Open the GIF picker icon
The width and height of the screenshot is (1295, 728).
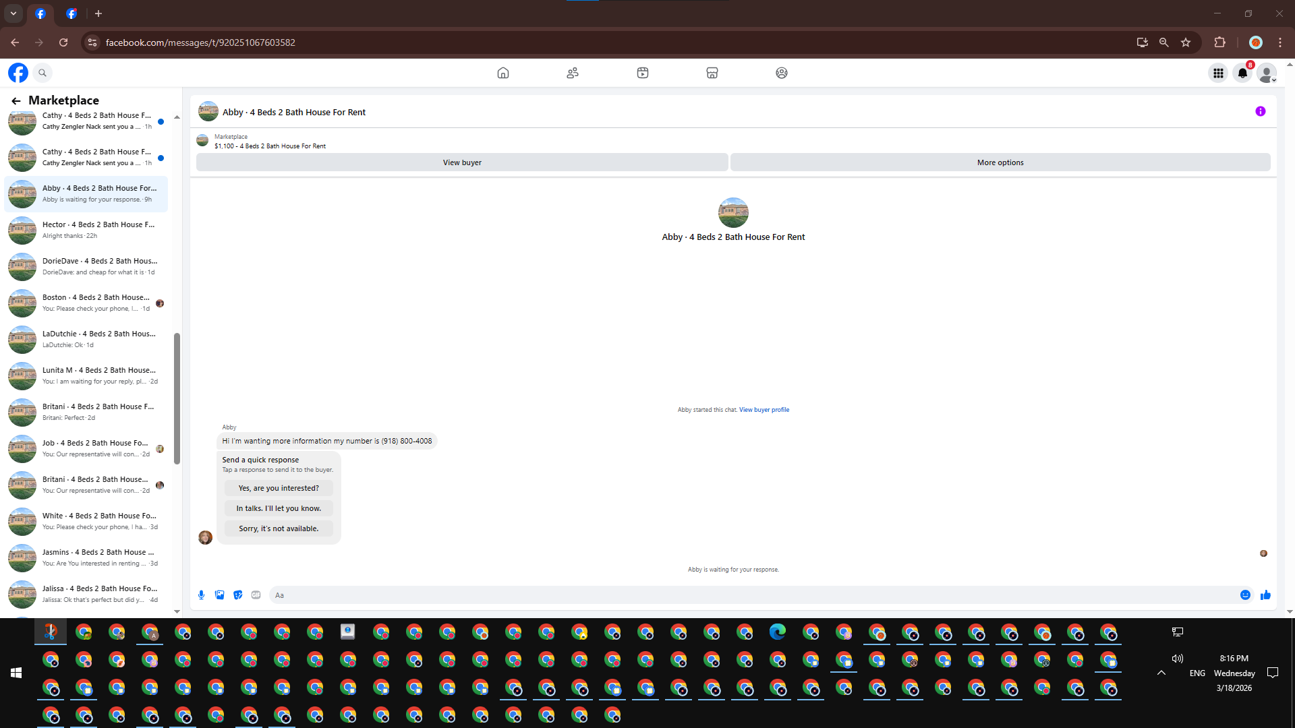tap(256, 595)
